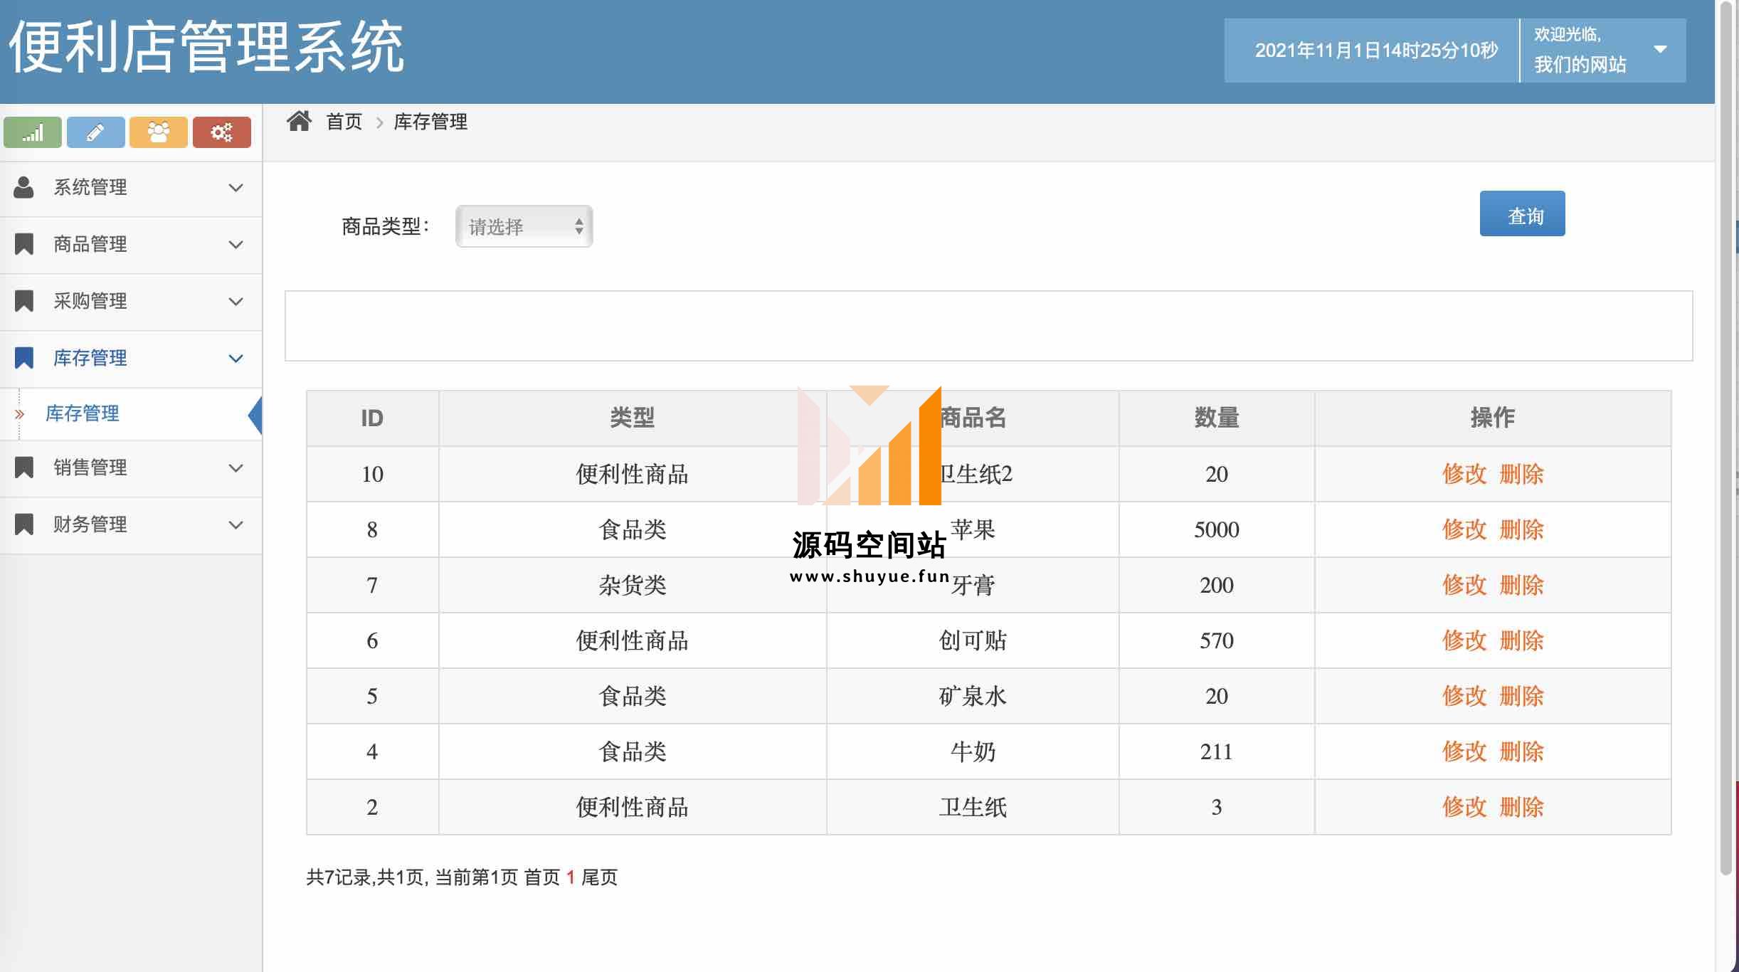This screenshot has width=1739, height=972.
Task: Click 删除 for the 牙膏 row
Action: coord(1521,585)
